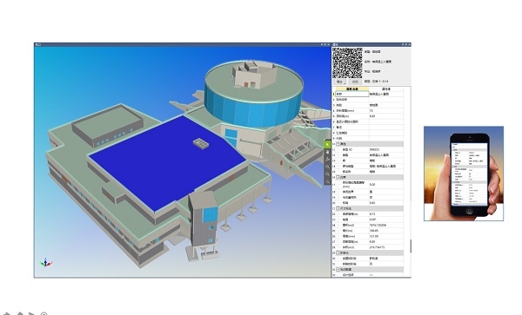Click the smartphone photo thumbnail
The image size is (522, 315).
464,174
